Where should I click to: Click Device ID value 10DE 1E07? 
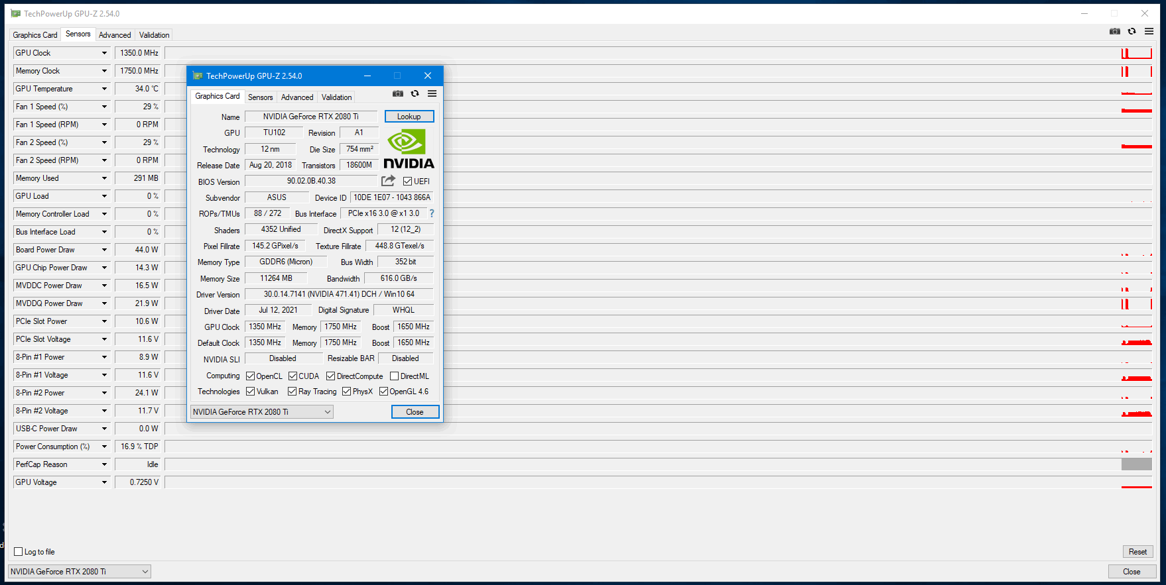coord(392,197)
